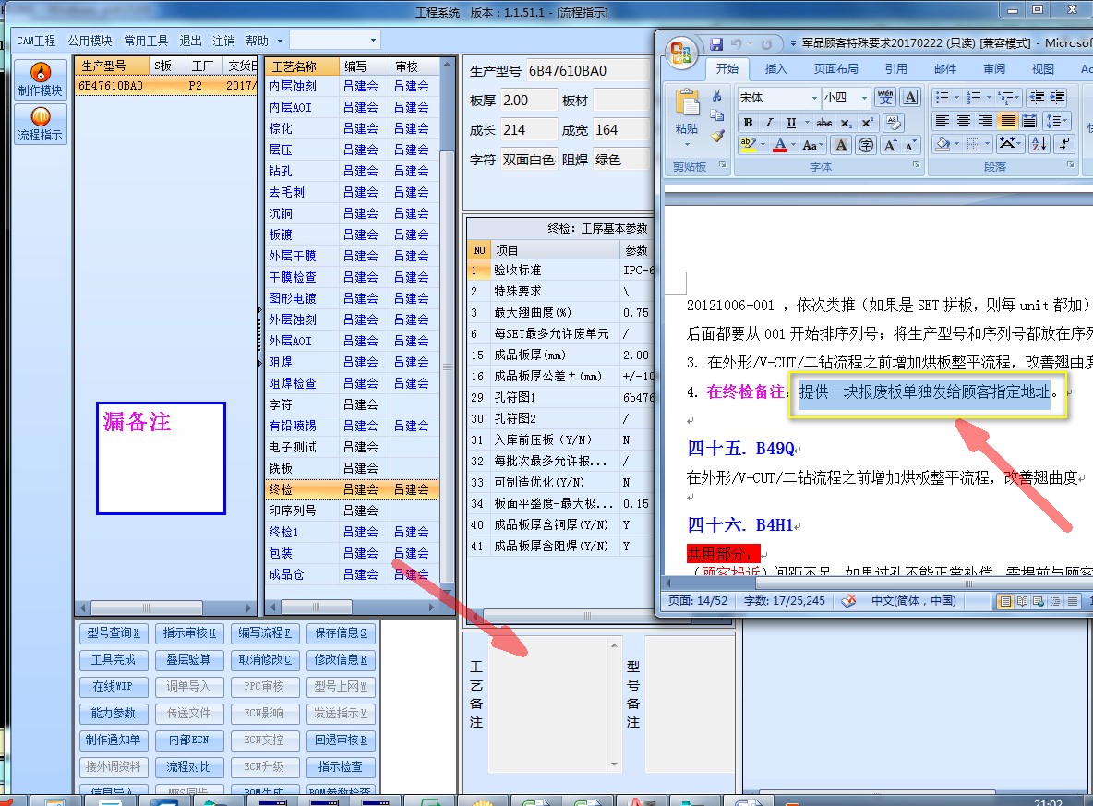Click the Enclosed Character 字 icon
Viewport: 1093px width, 806px height.
(866, 145)
